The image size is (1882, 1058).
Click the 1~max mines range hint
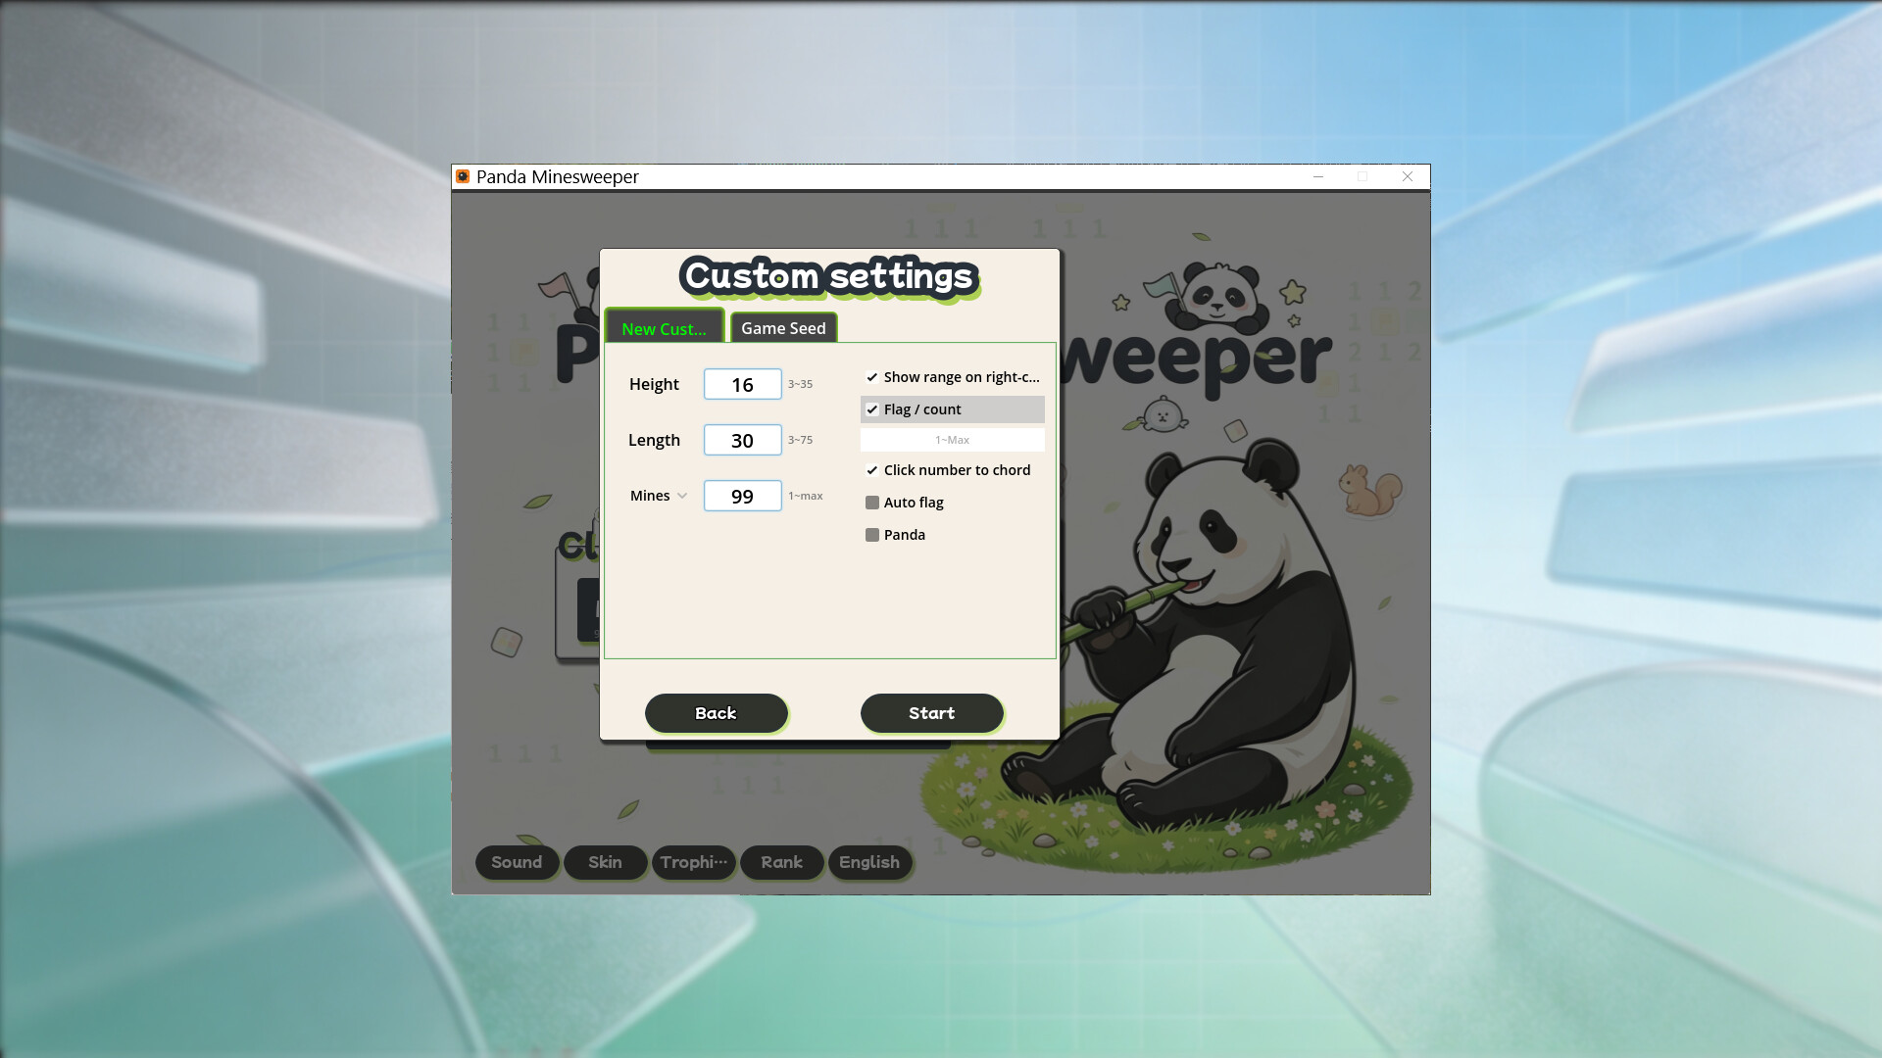point(805,496)
